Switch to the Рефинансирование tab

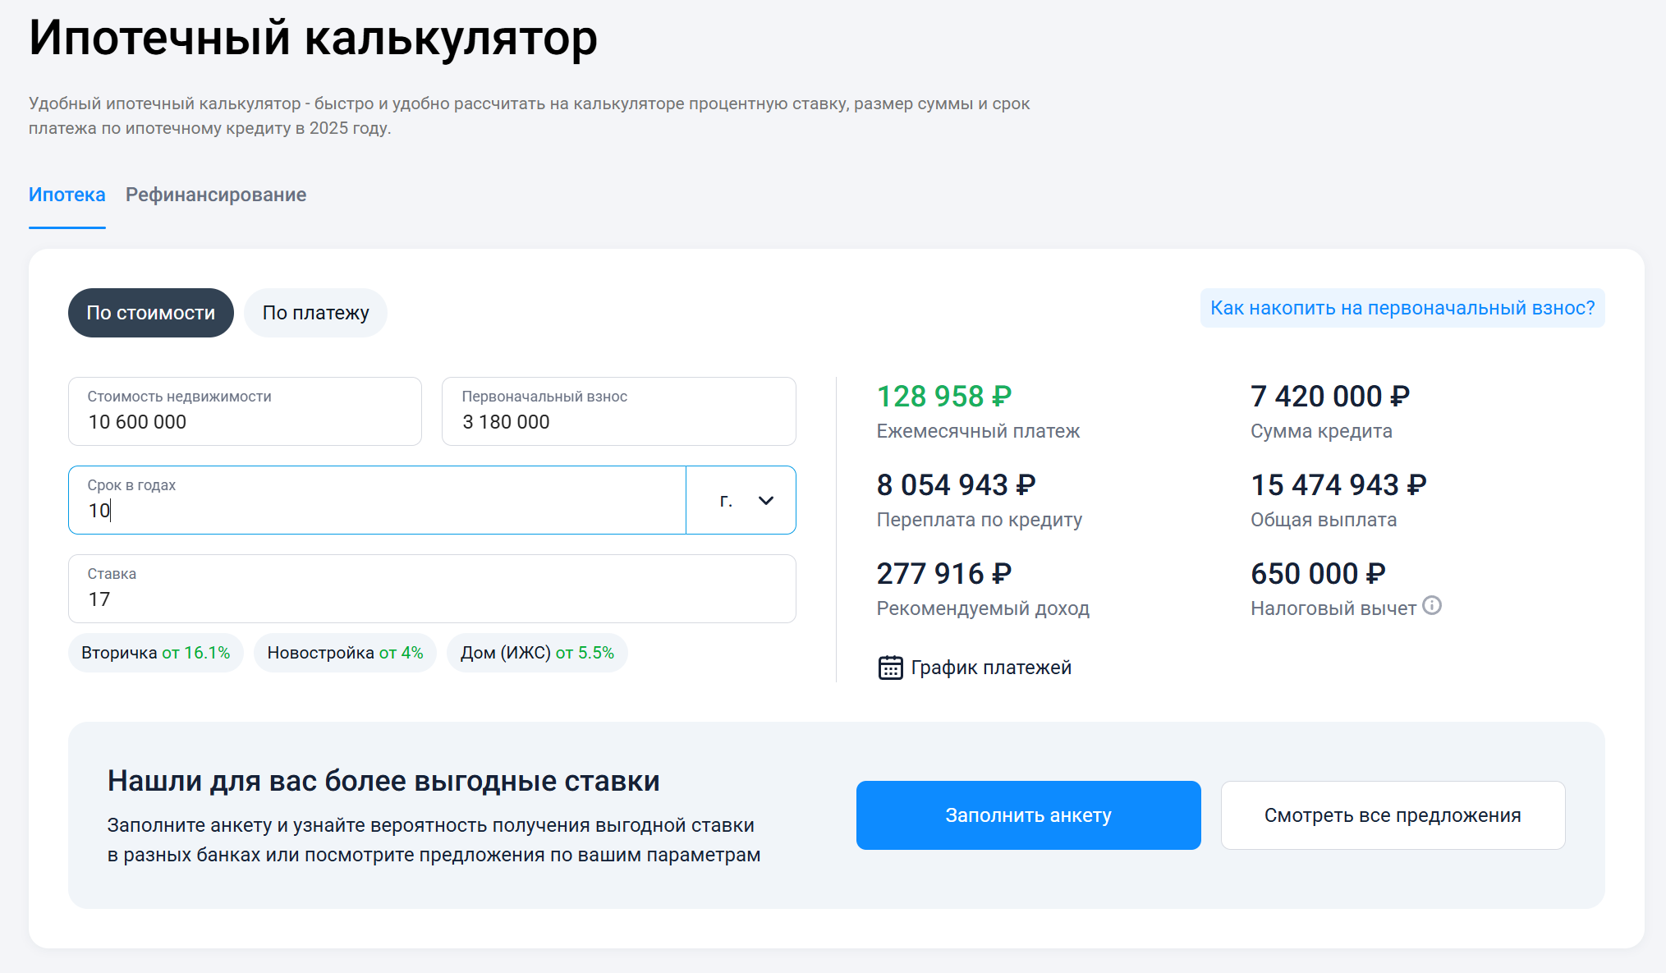[216, 195]
